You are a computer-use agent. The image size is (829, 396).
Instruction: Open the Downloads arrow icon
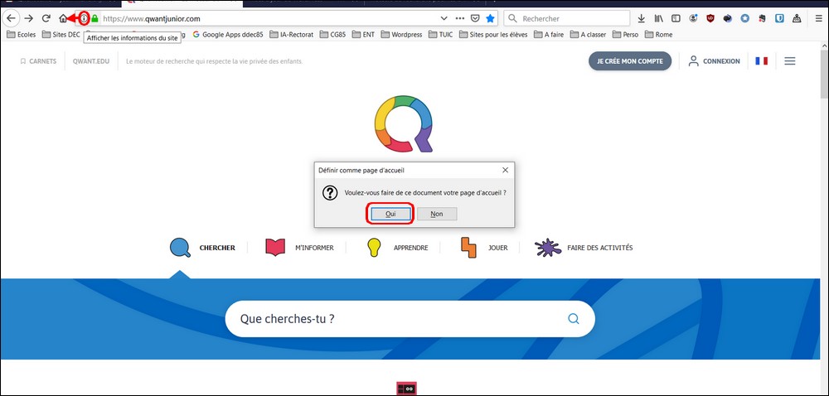coord(642,18)
